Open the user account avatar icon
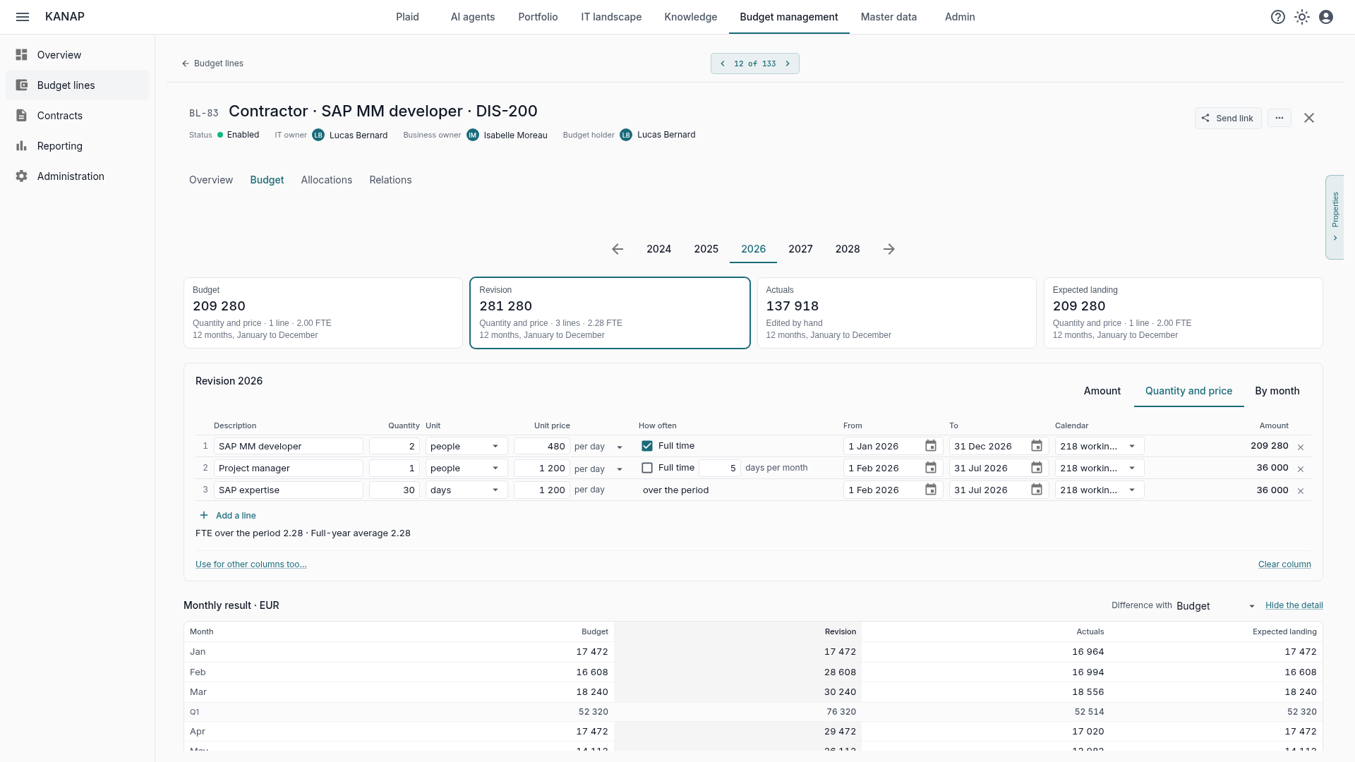 coord(1326,17)
